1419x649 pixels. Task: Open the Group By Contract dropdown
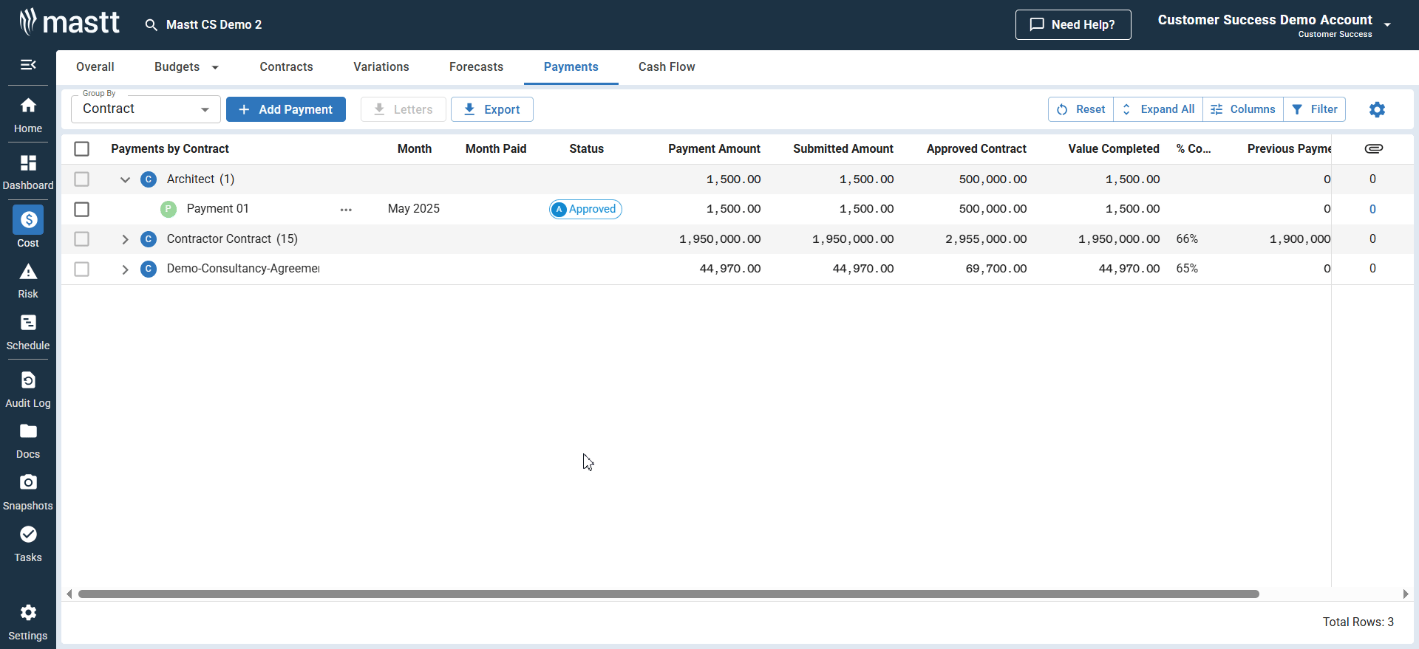point(146,109)
